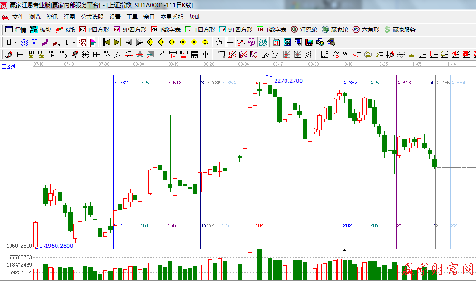Viewport: 476px width, 281px height.
Task: Toggle the colored flag chart mode button
Action: (x=93, y=42)
